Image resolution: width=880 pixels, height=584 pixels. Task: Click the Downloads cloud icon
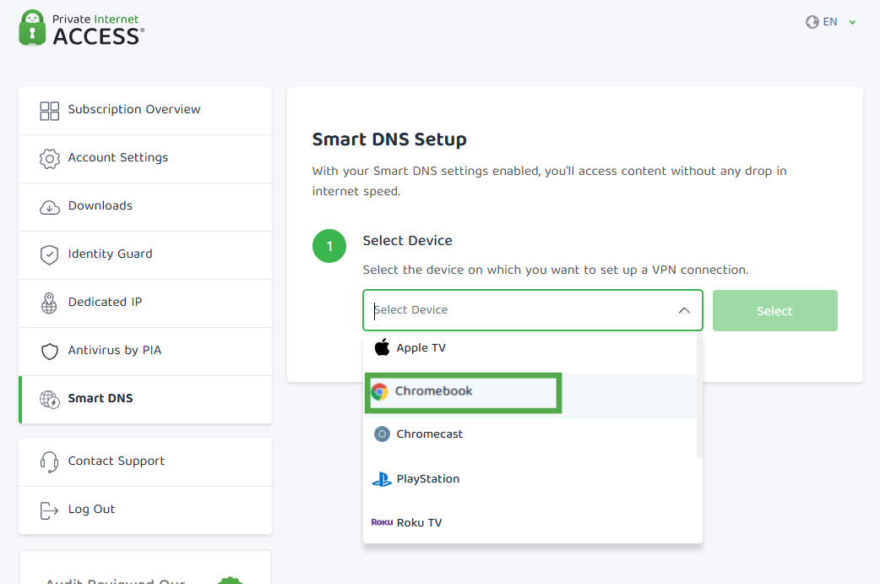click(x=49, y=207)
